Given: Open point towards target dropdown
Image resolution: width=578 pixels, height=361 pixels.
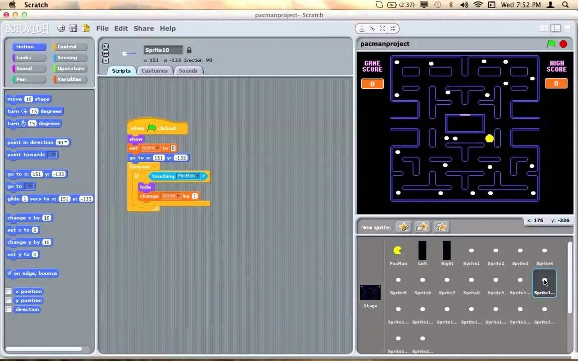Looking at the screenshot, I should click(x=52, y=155).
